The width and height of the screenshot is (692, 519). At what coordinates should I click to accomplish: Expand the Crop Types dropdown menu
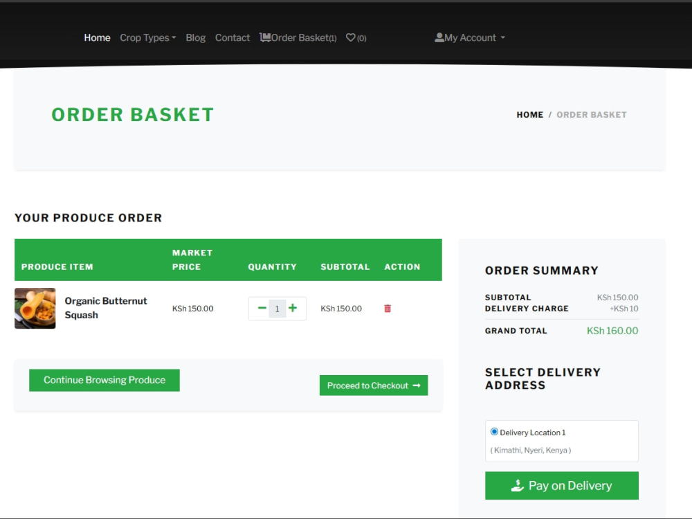[x=148, y=38]
